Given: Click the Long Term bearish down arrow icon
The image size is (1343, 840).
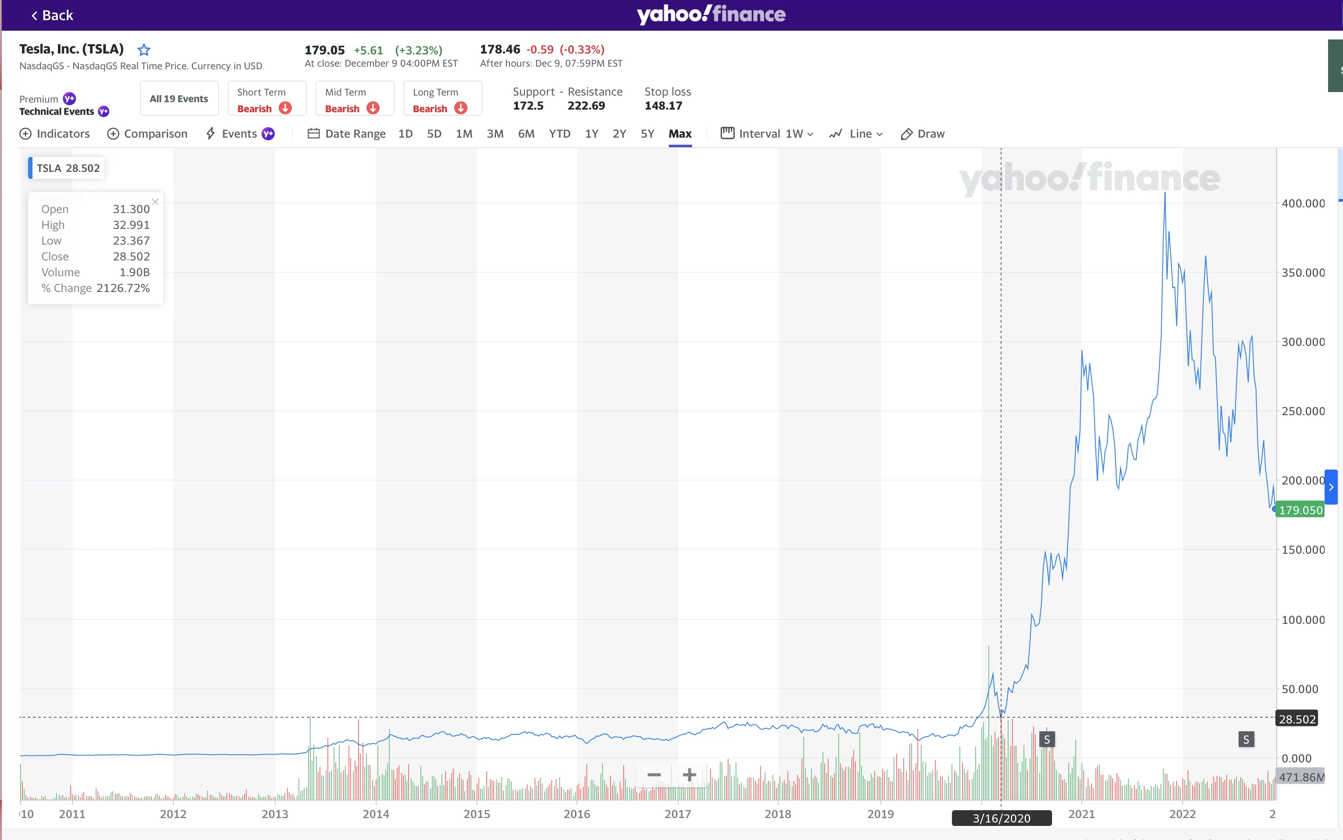Looking at the screenshot, I should point(461,108).
